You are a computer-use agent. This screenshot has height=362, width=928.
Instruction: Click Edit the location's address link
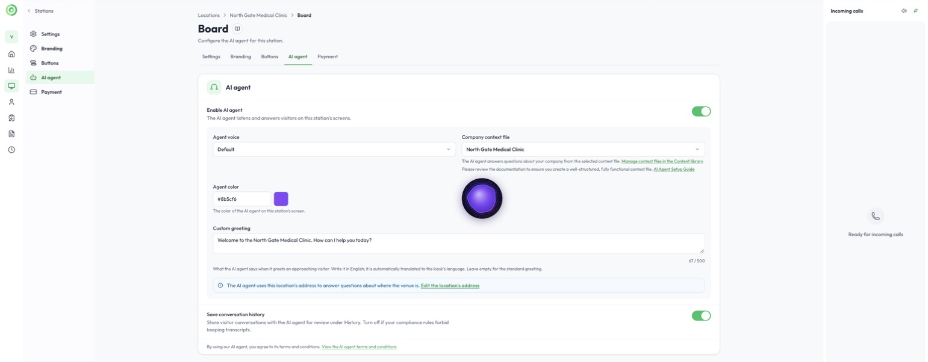click(450, 286)
